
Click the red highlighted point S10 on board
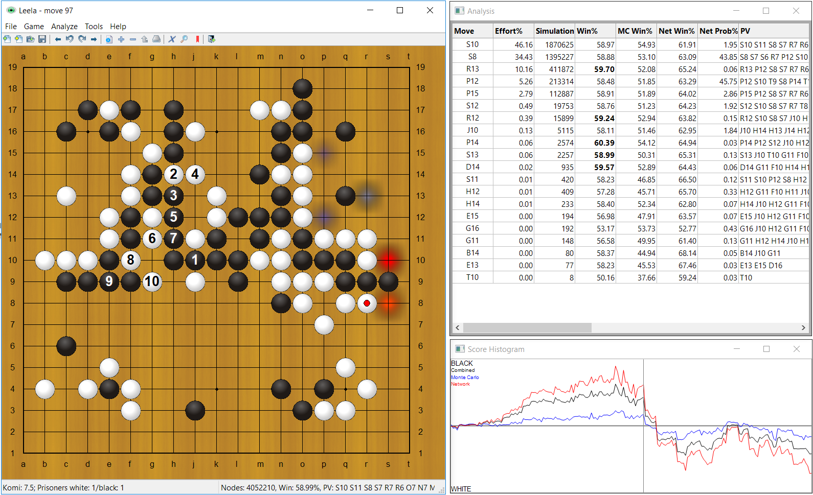point(389,260)
